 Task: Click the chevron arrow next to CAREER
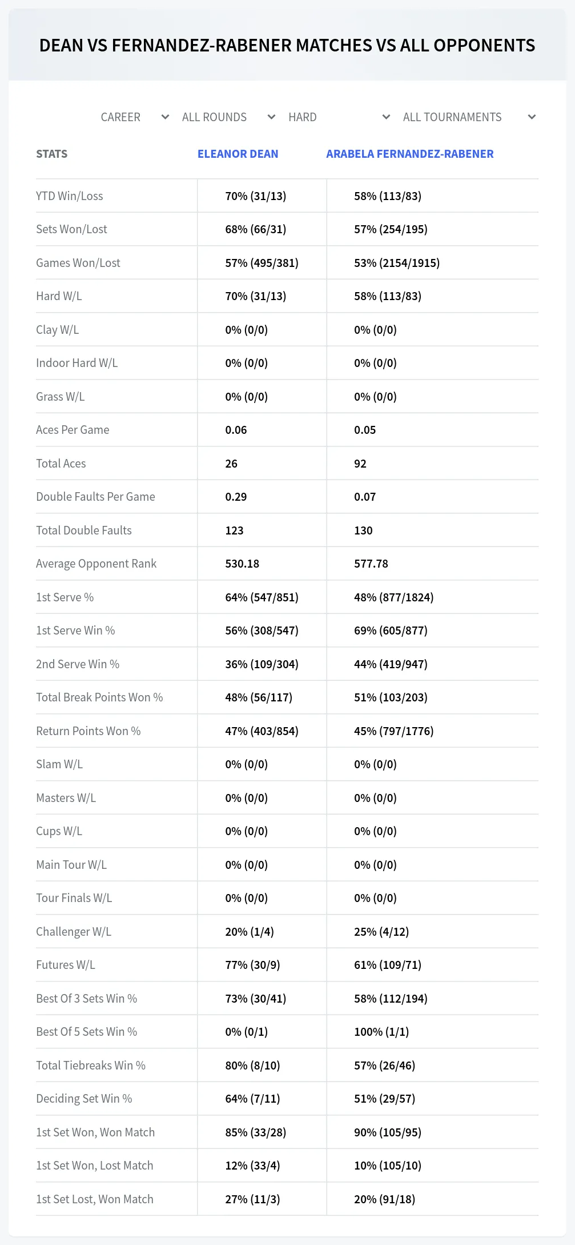[x=165, y=117]
